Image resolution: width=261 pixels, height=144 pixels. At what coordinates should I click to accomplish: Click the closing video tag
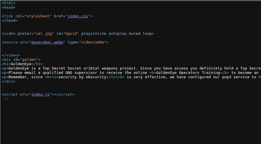(x=11, y=55)
